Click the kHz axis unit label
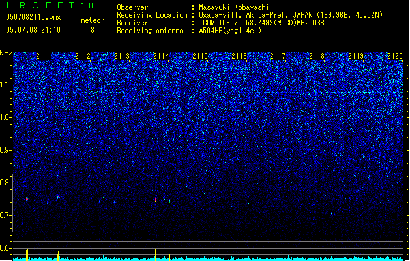The height and width of the screenshot is (261, 410). coord(6,53)
